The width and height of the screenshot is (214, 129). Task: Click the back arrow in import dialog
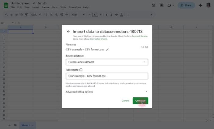coord(68,31)
